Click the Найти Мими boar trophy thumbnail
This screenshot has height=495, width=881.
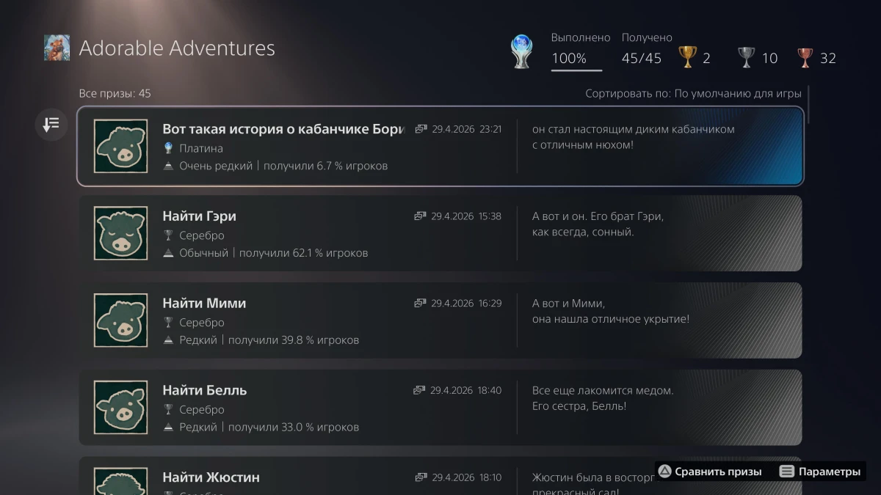click(x=120, y=320)
